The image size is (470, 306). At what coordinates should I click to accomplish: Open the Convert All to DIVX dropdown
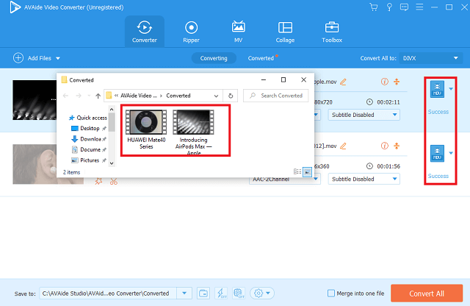click(x=431, y=58)
